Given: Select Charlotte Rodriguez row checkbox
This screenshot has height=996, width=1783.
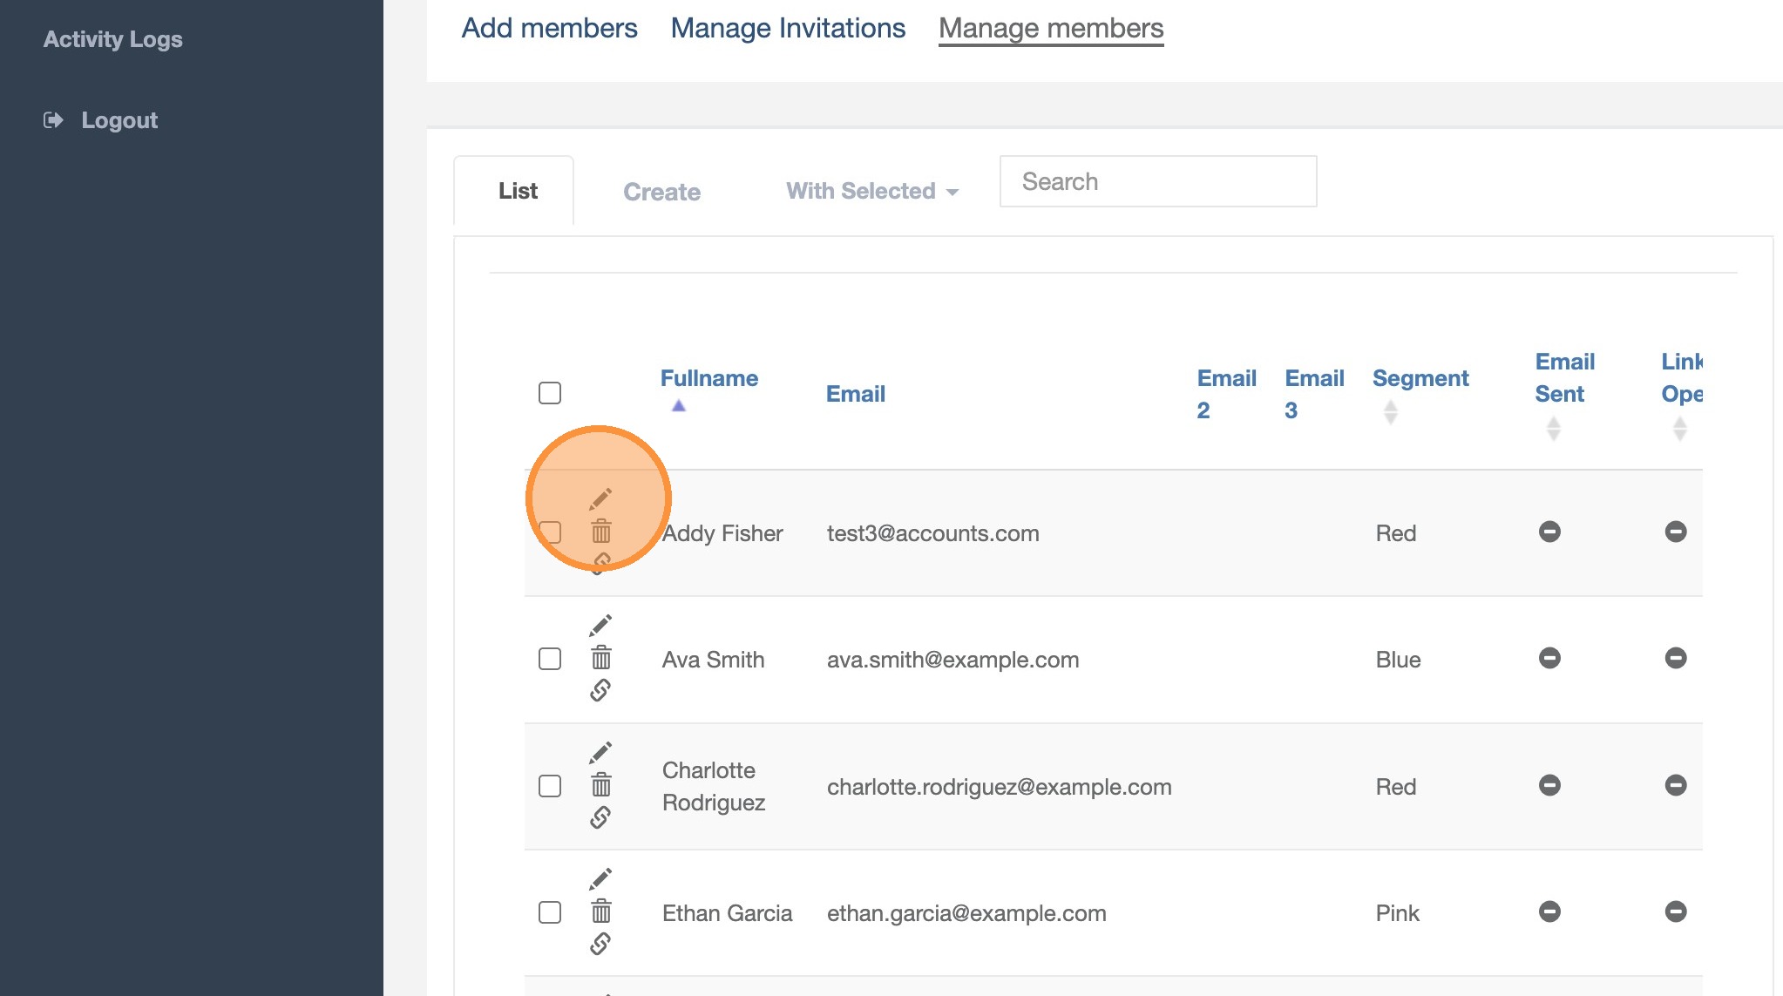Looking at the screenshot, I should 550,786.
